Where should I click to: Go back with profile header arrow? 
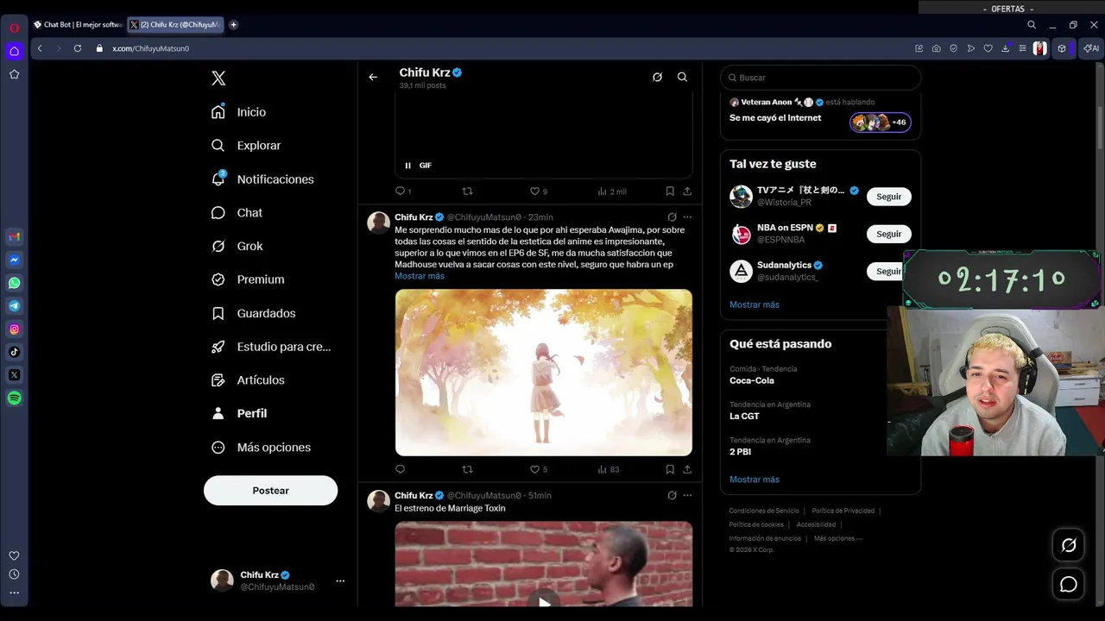pyautogui.click(x=373, y=77)
